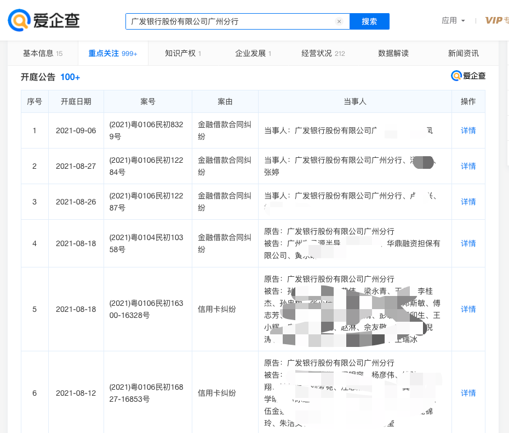Expand the 应用 dropdown menu

pyautogui.click(x=453, y=20)
